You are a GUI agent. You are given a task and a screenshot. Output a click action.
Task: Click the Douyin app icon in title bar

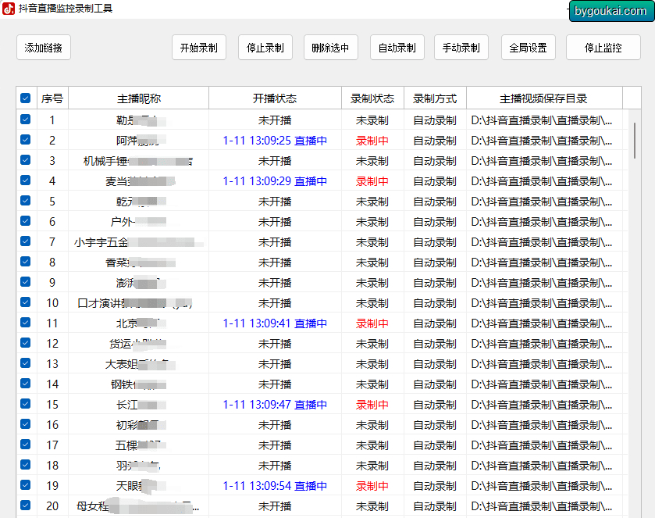click(x=9, y=9)
